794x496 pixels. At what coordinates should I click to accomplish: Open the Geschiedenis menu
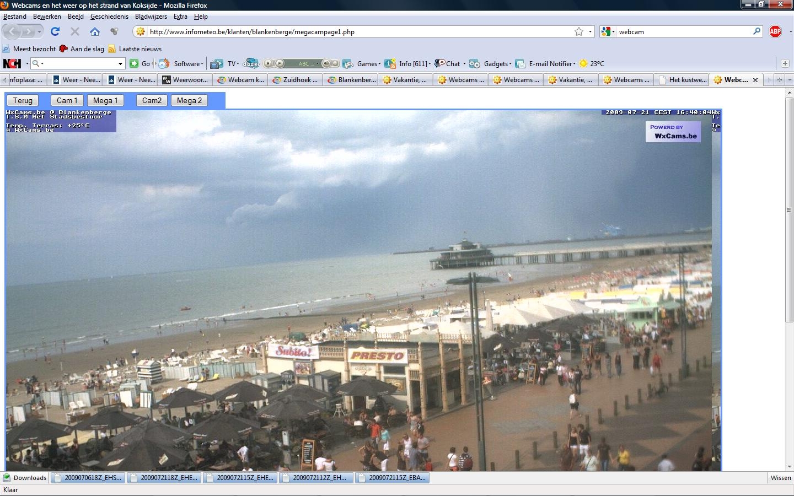109,17
